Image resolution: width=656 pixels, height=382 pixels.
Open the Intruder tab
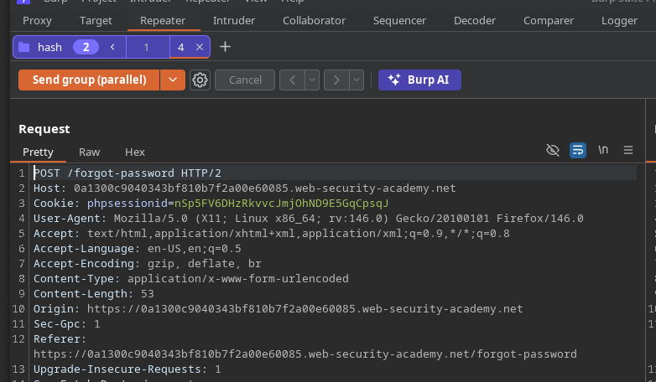(x=234, y=20)
